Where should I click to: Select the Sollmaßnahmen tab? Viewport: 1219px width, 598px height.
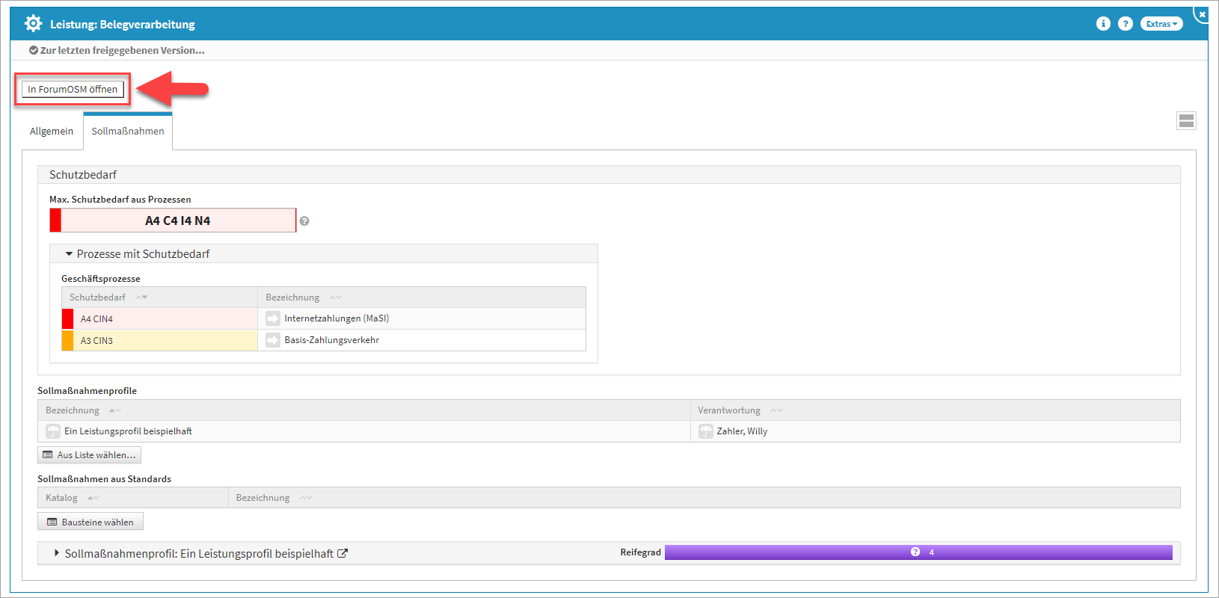(x=128, y=132)
